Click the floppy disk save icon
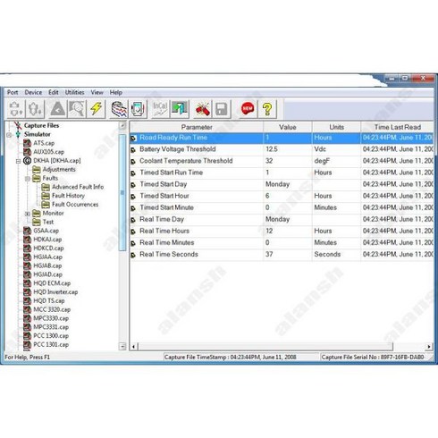438x438 pixels. coord(222,109)
